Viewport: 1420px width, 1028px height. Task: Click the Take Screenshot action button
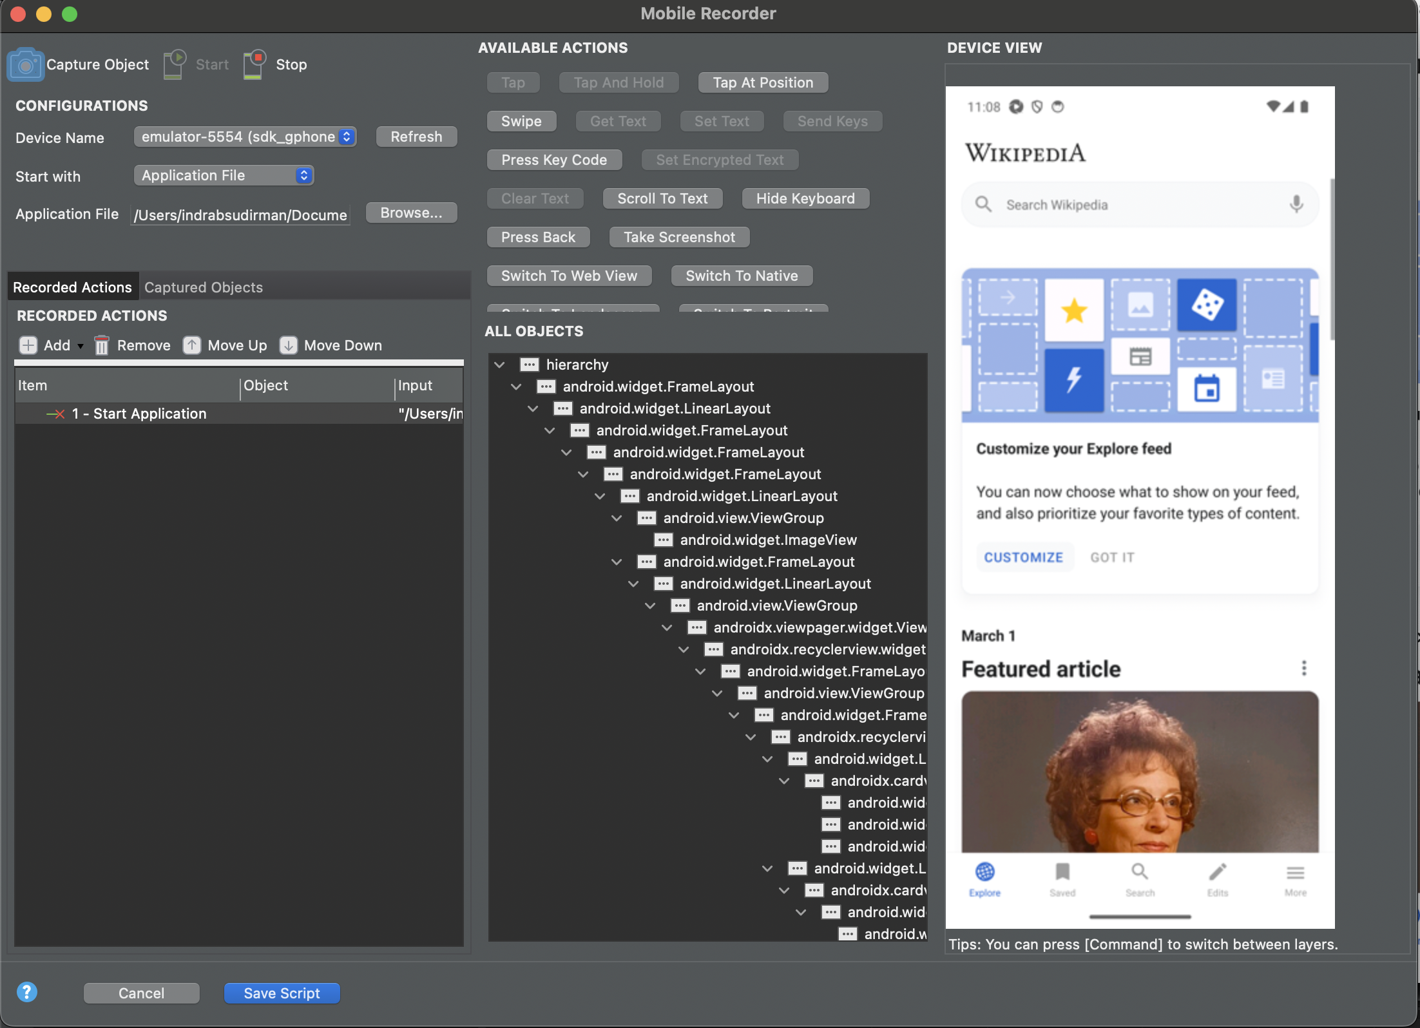pyautogui.click(x=678, y=237)
